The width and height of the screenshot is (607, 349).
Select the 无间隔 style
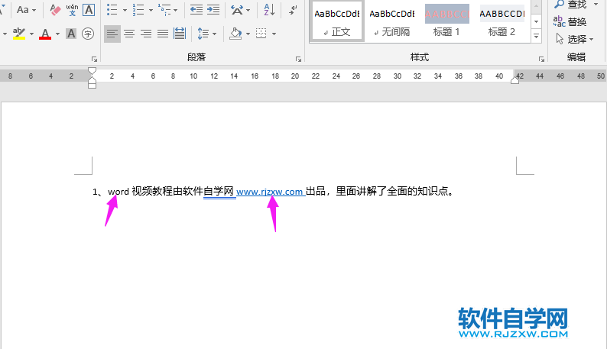tap(391, 21)
